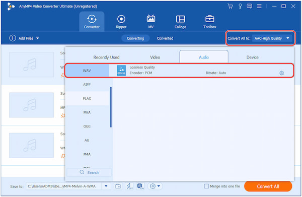Select the AIFF format

pyautogui.click(x=87, y=85)
